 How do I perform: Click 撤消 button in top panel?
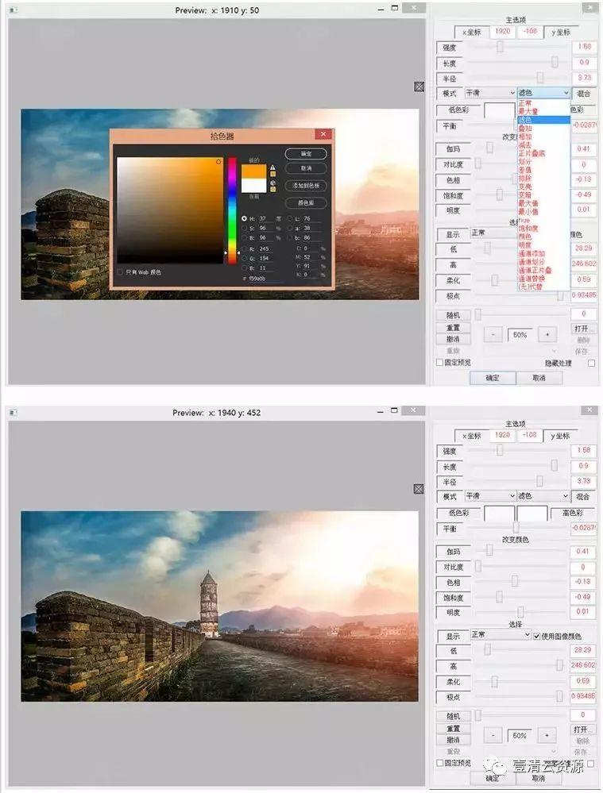[x=453, y=340]
